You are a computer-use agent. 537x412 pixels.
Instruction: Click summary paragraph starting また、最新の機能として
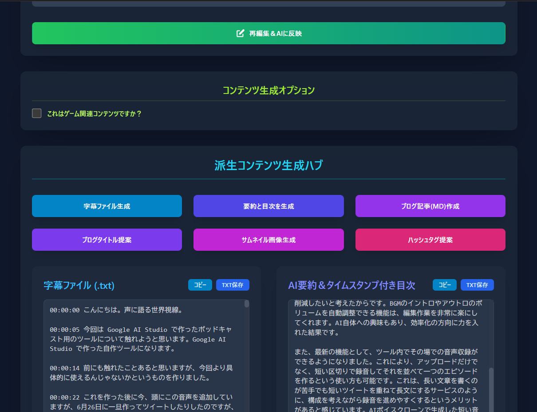tap(387, 381)
